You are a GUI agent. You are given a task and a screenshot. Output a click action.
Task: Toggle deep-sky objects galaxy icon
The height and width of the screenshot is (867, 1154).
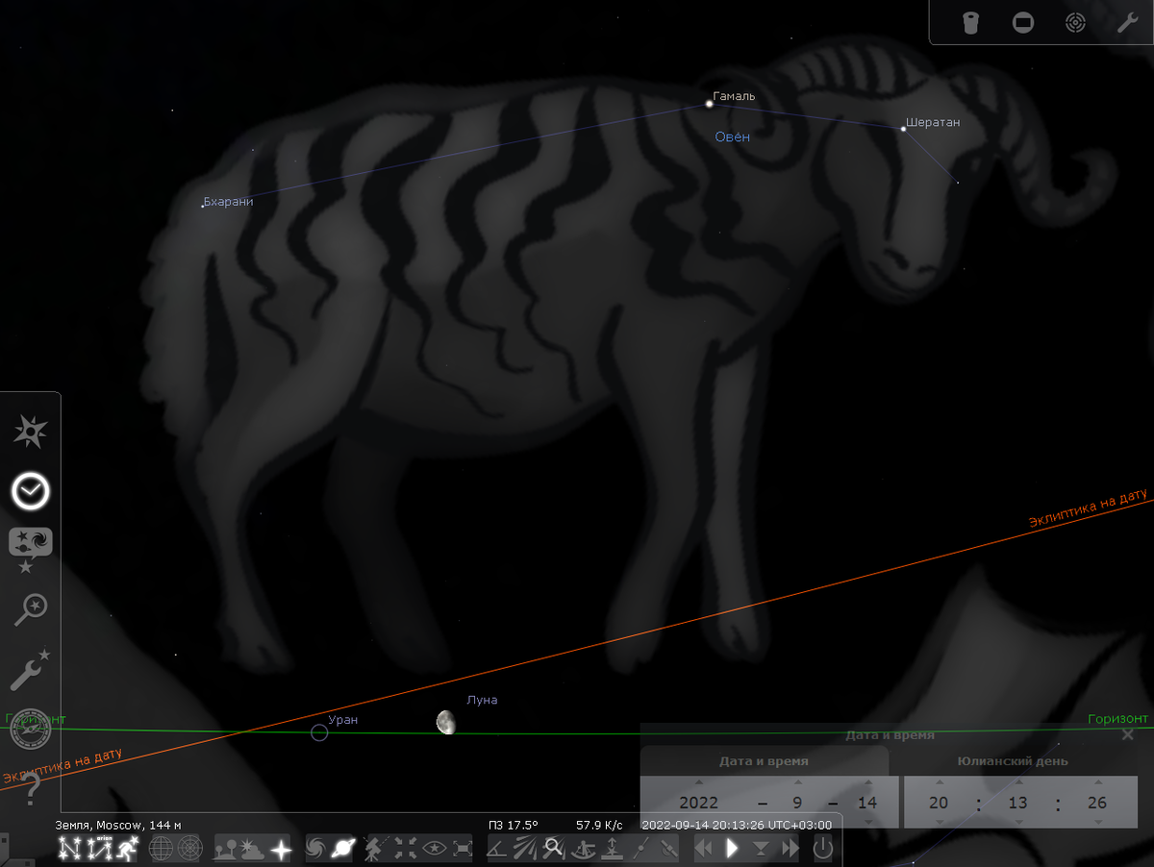315,848
